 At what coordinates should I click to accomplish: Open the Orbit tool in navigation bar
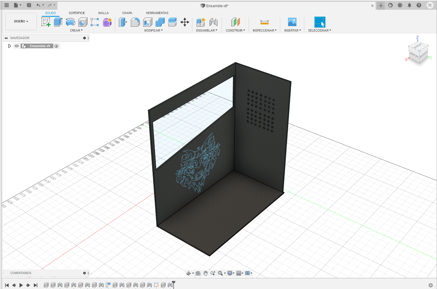pos(189,273)
